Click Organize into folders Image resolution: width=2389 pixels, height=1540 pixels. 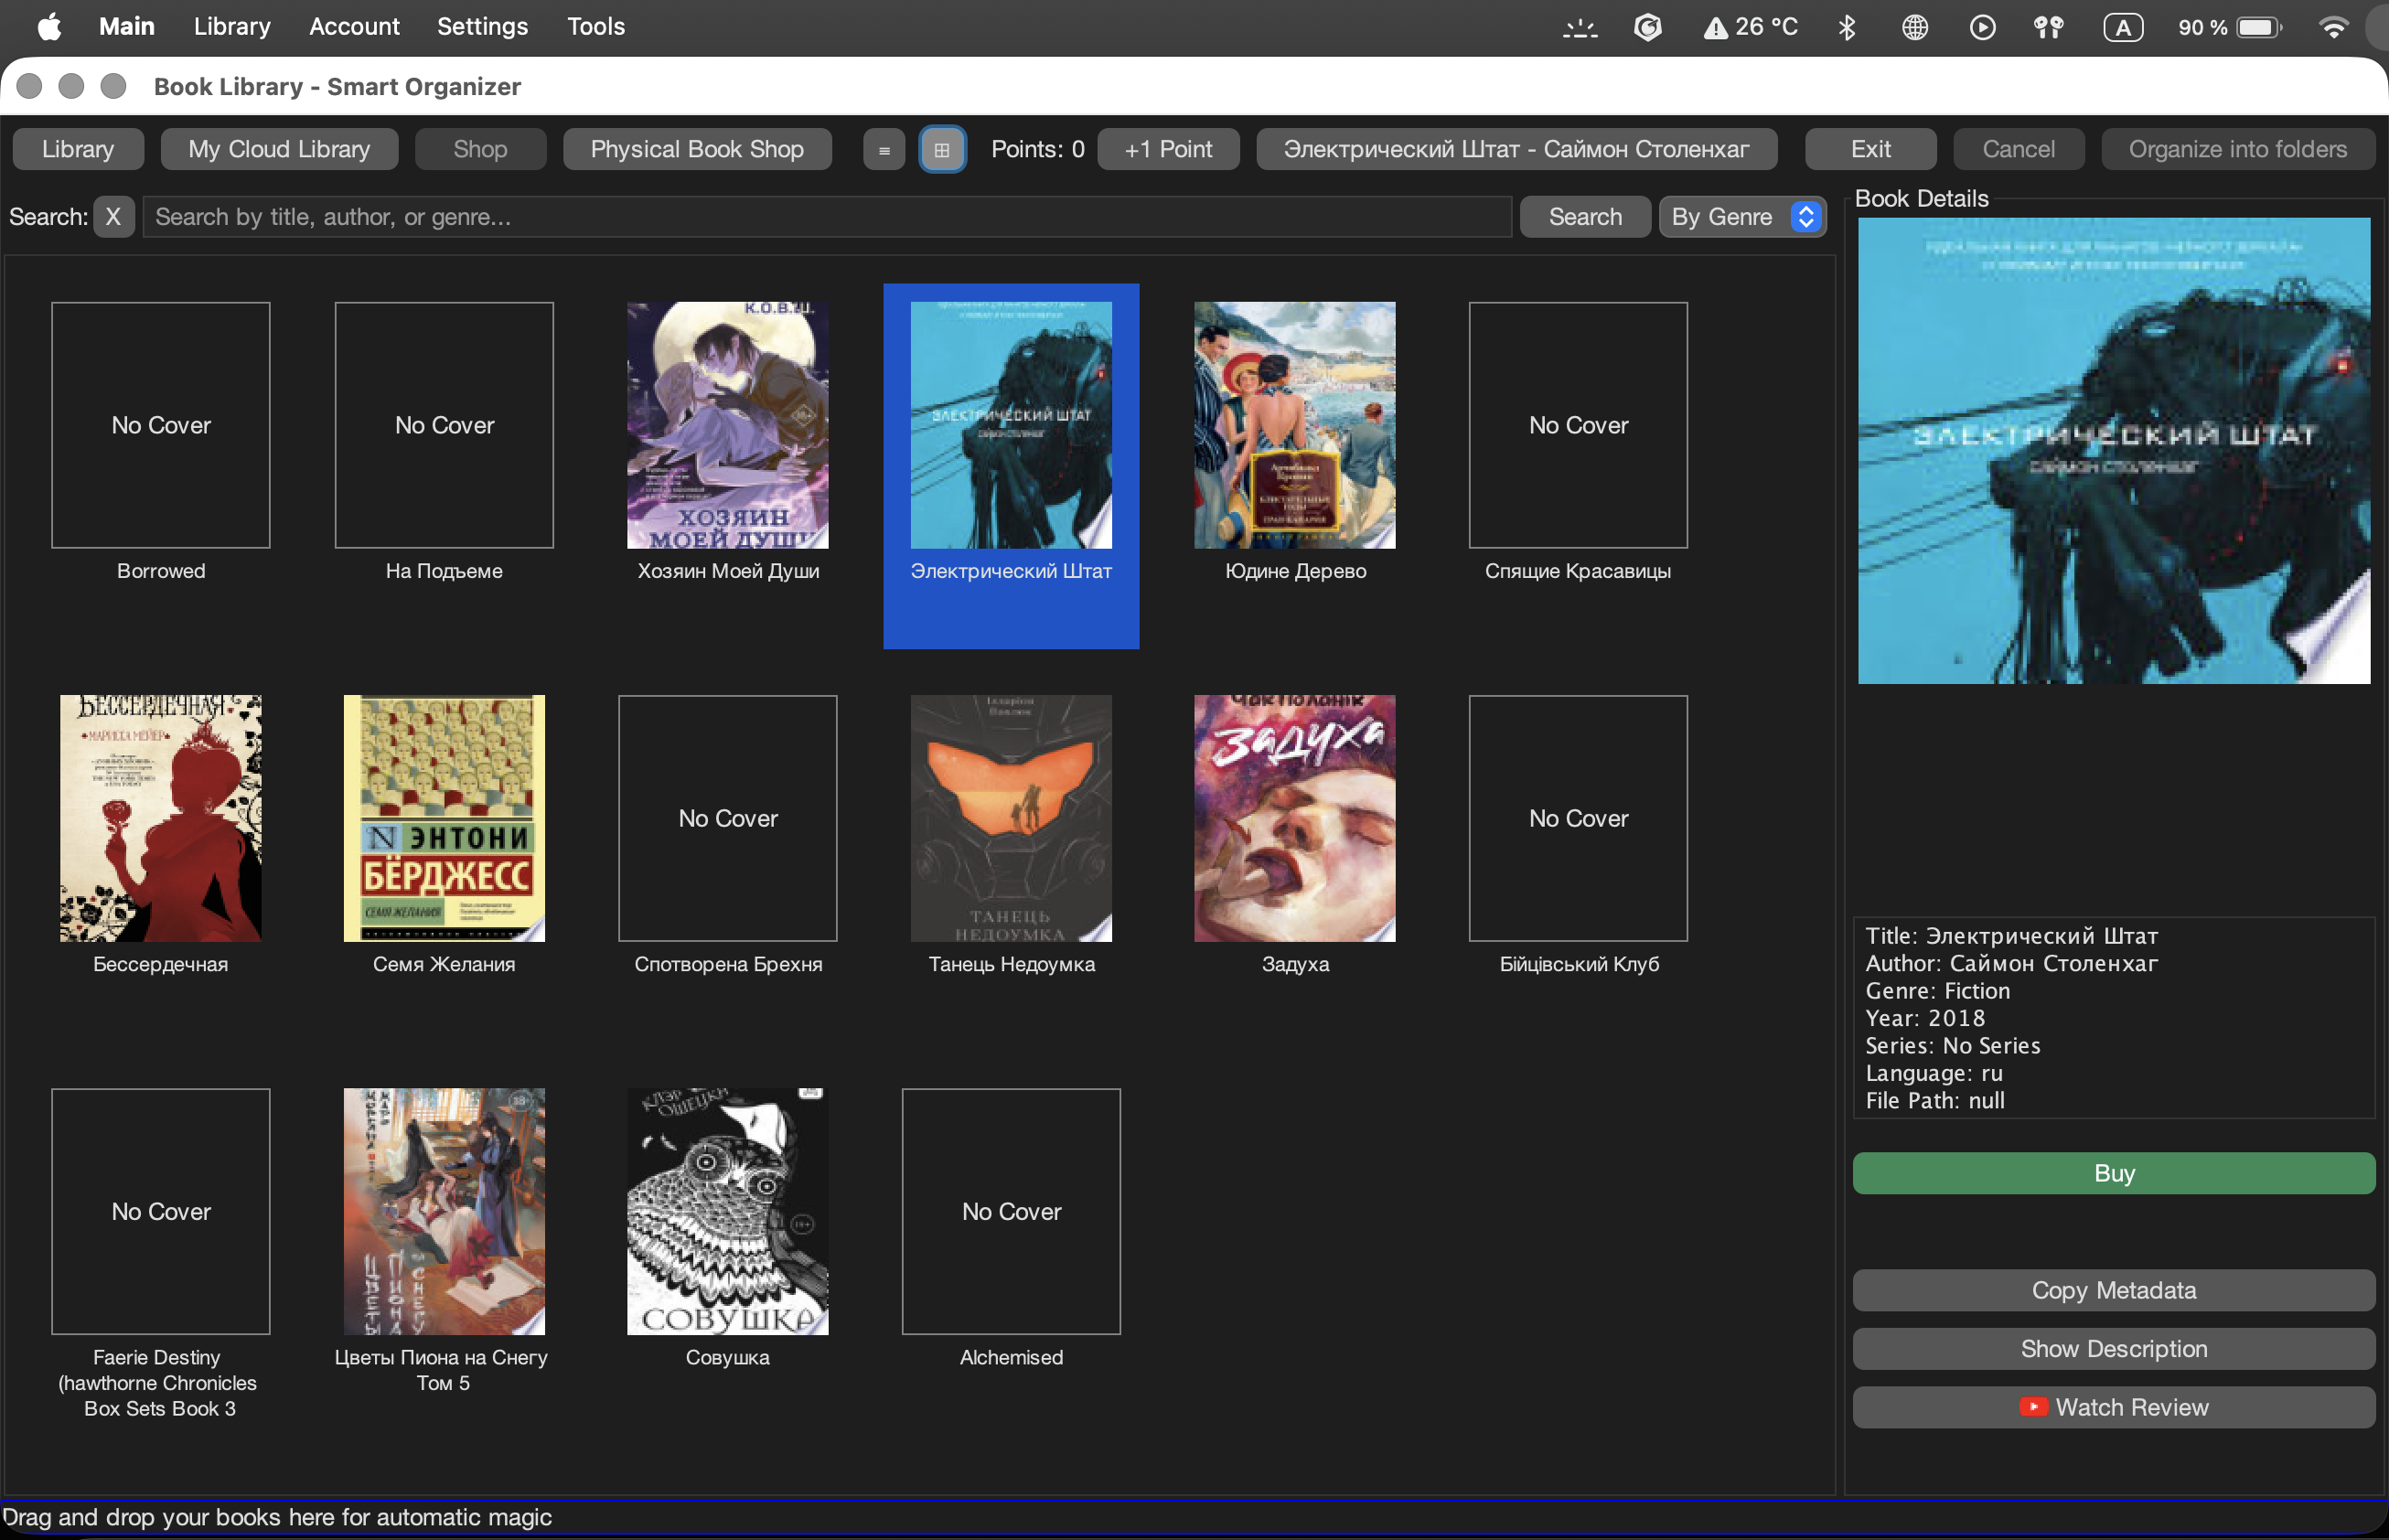click(x=2237, y=150)
